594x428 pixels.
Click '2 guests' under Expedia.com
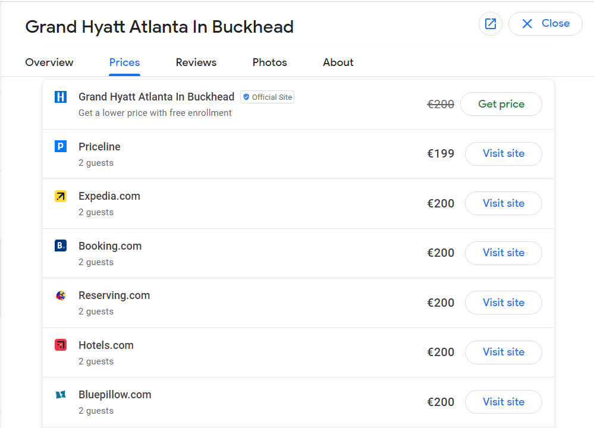(96, 212)
